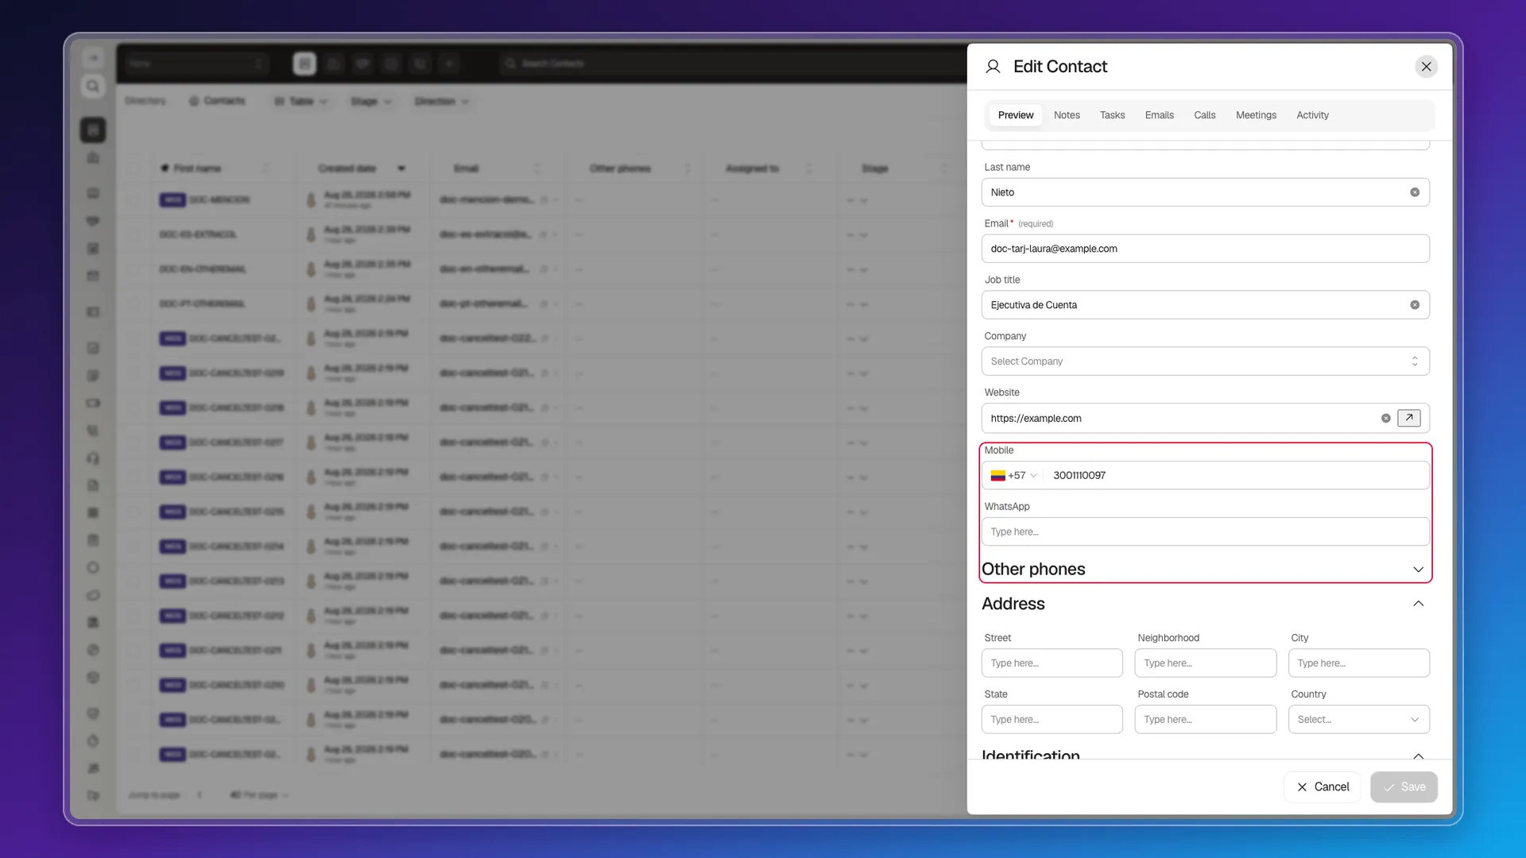Click the Street input field
Viewport: 1526px width, 858px height.
[1052, 663]
